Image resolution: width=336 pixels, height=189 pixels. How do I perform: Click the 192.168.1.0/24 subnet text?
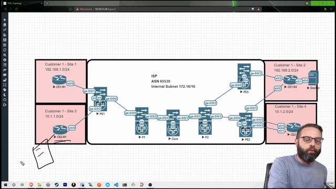click(x=57, y=69)
